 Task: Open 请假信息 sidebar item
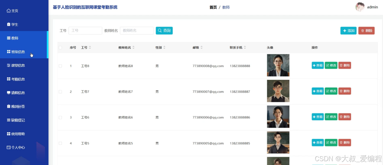24,93
